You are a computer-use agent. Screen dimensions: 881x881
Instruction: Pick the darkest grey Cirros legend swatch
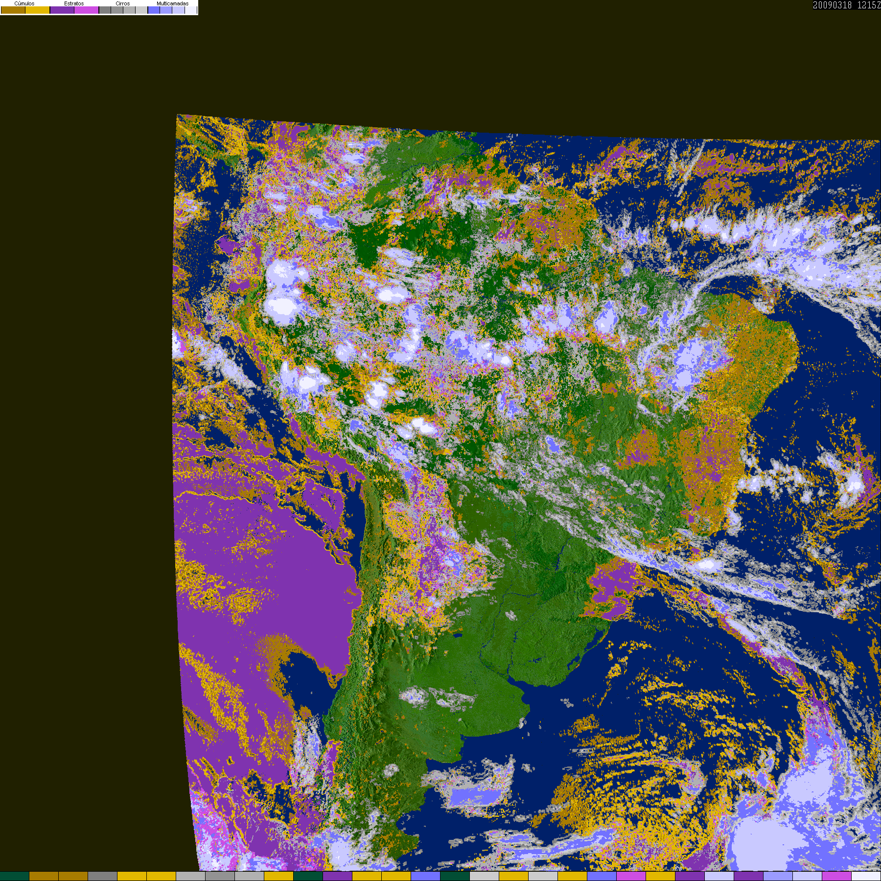tap(105, 10)
